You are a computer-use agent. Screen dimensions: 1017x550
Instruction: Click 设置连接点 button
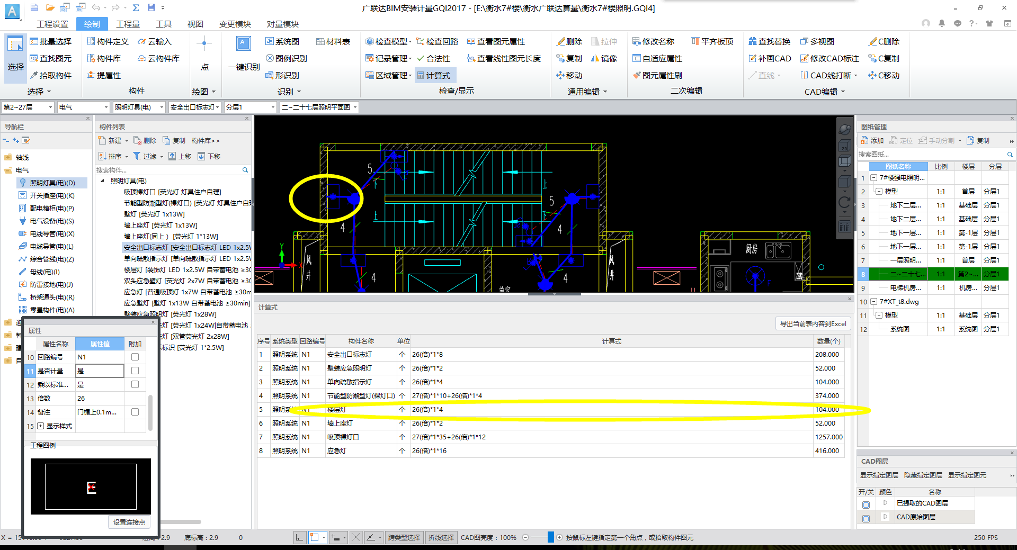tap(129, 522)
